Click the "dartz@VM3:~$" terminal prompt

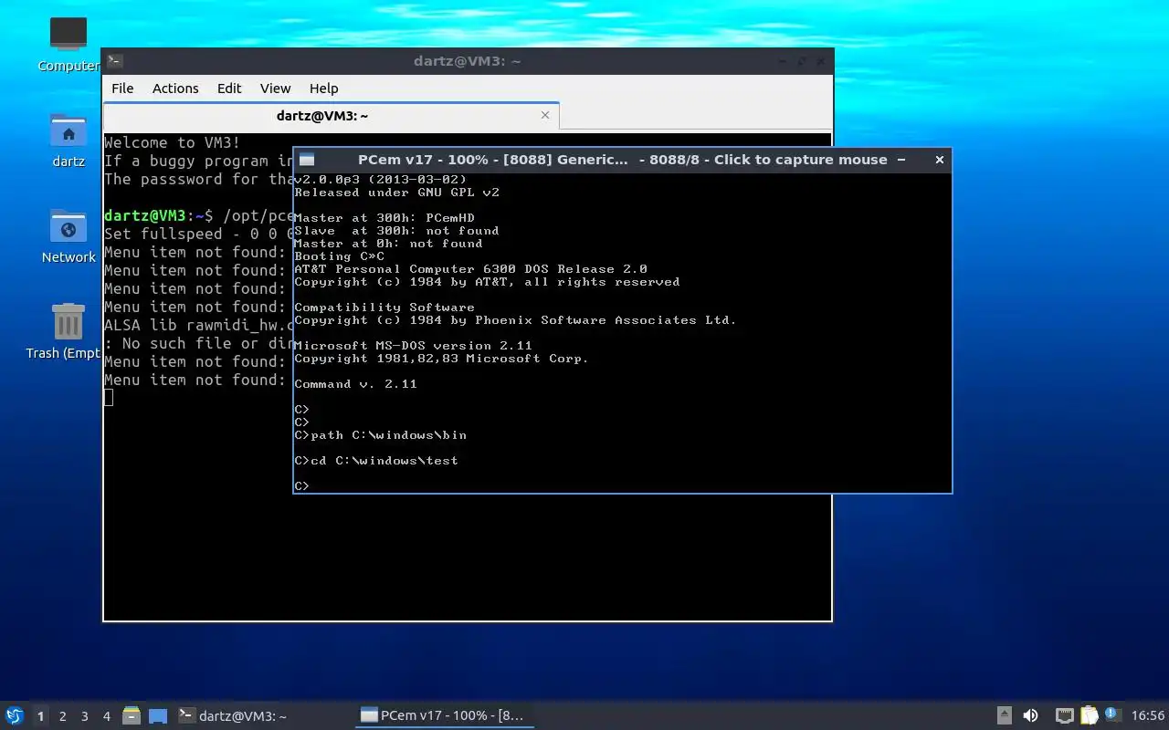159,215
